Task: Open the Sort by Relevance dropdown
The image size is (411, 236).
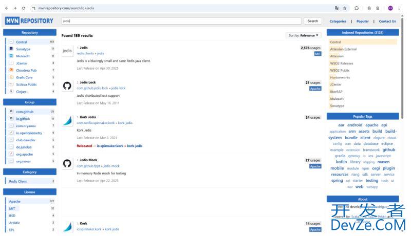Action: [303, 35]
